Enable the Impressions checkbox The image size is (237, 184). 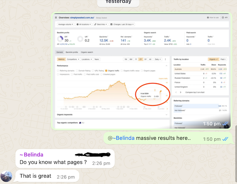pos(58,74)
